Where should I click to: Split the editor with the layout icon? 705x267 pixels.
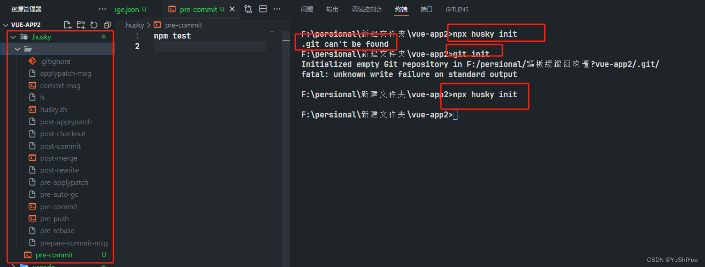[263, 9]
